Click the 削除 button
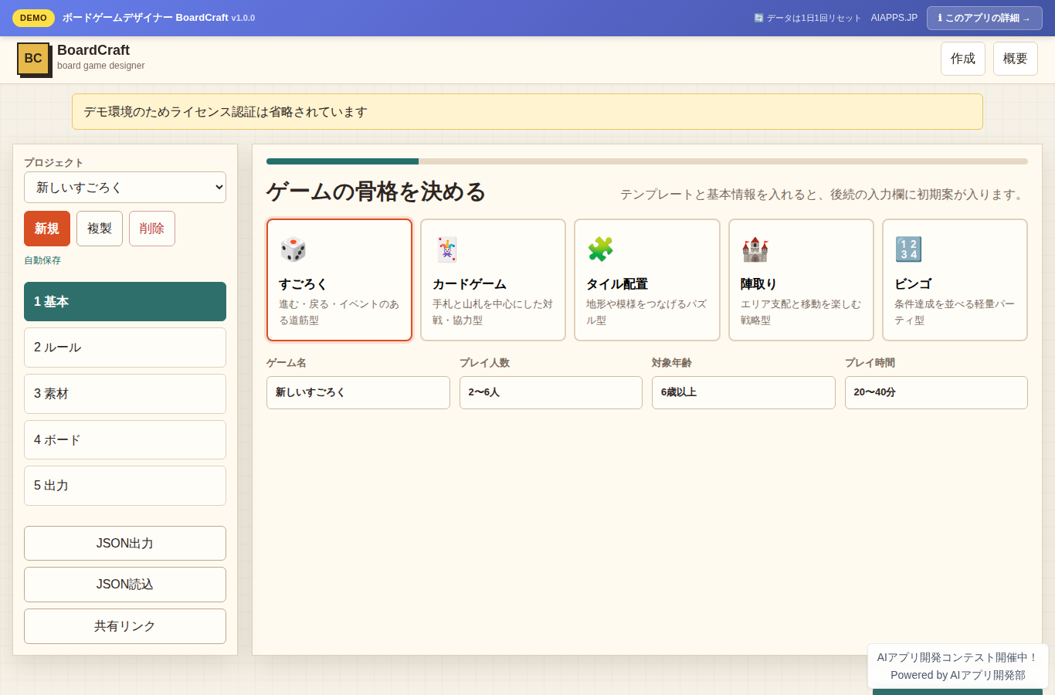 pos(152,229)
